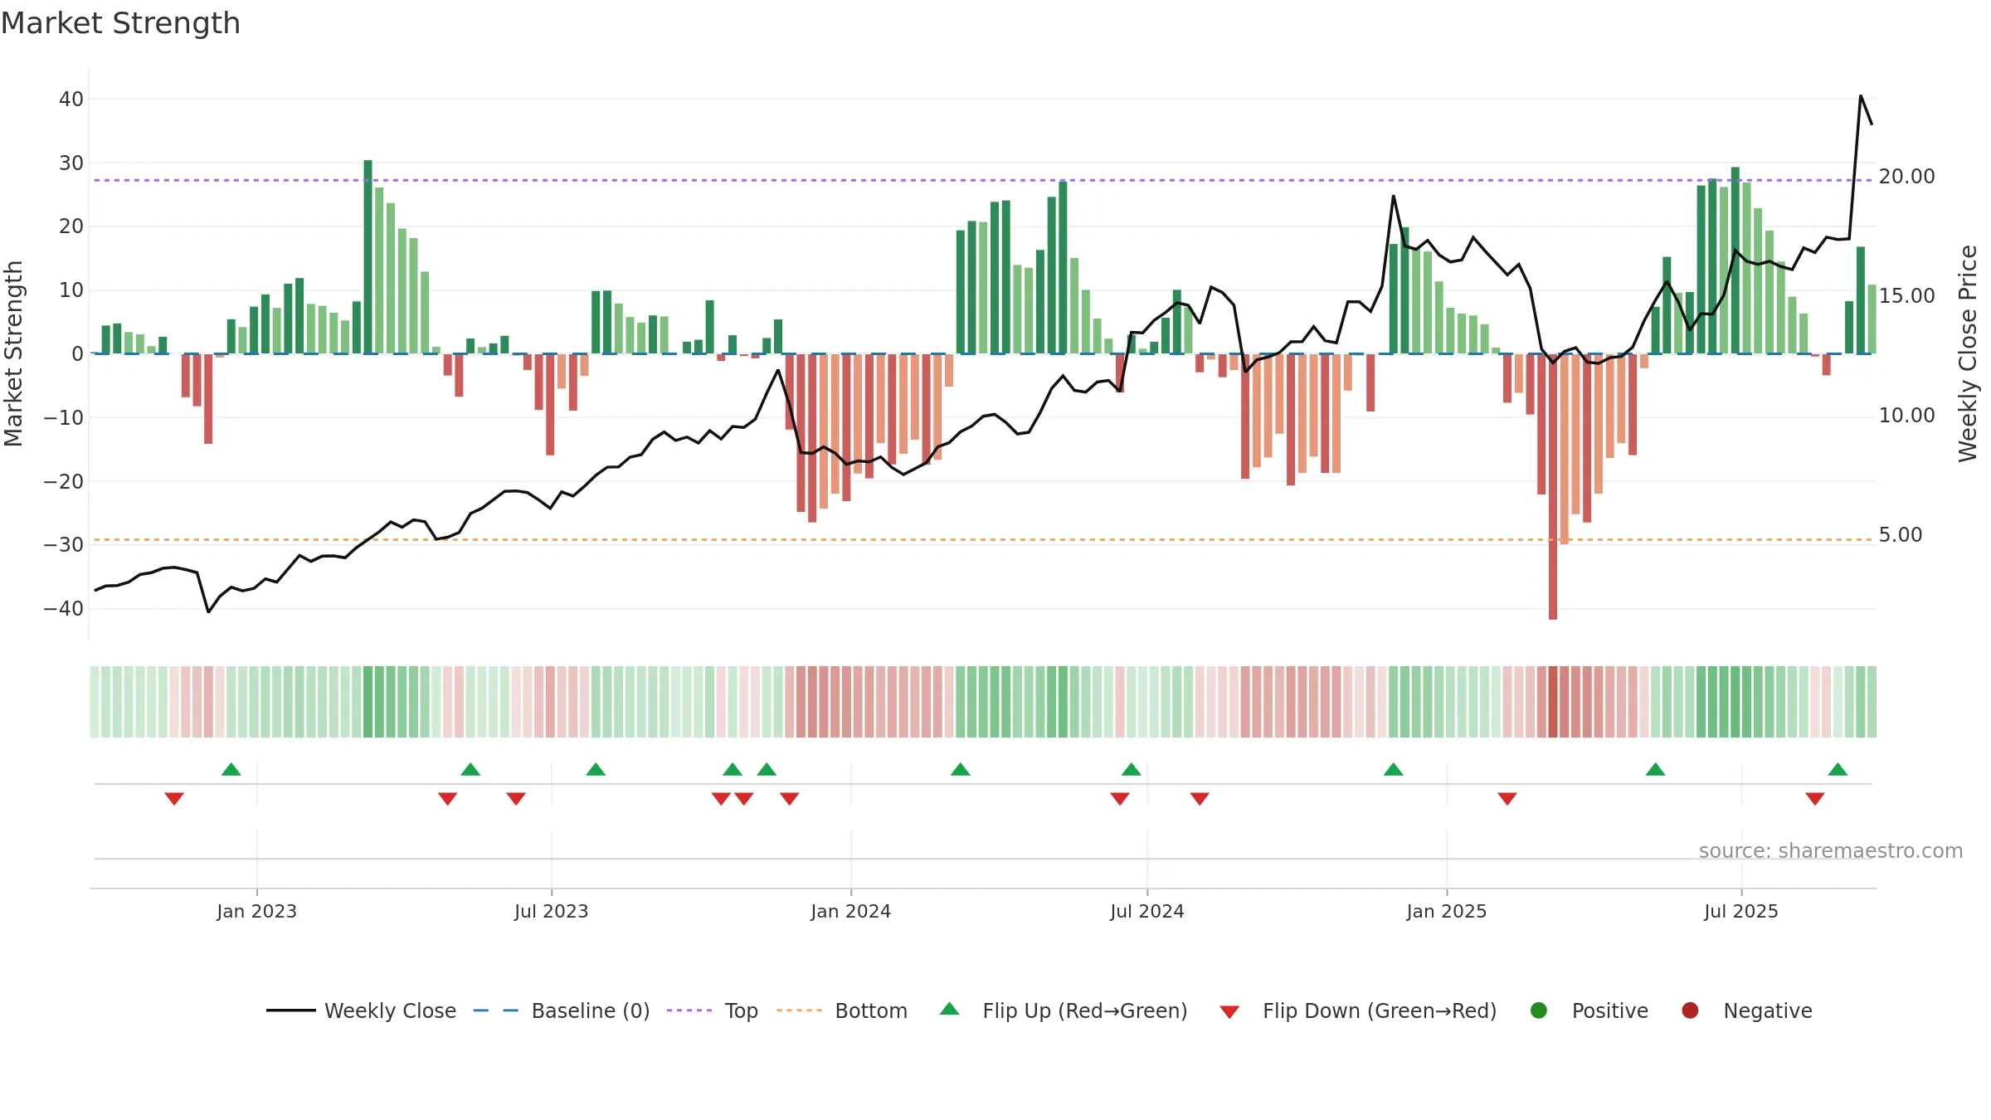This screenshot has height=1120, width=1991.
Task: Select the last flip-down triangle after Jul 2025
Action: pyautogui.click(x=1815, y=799)
